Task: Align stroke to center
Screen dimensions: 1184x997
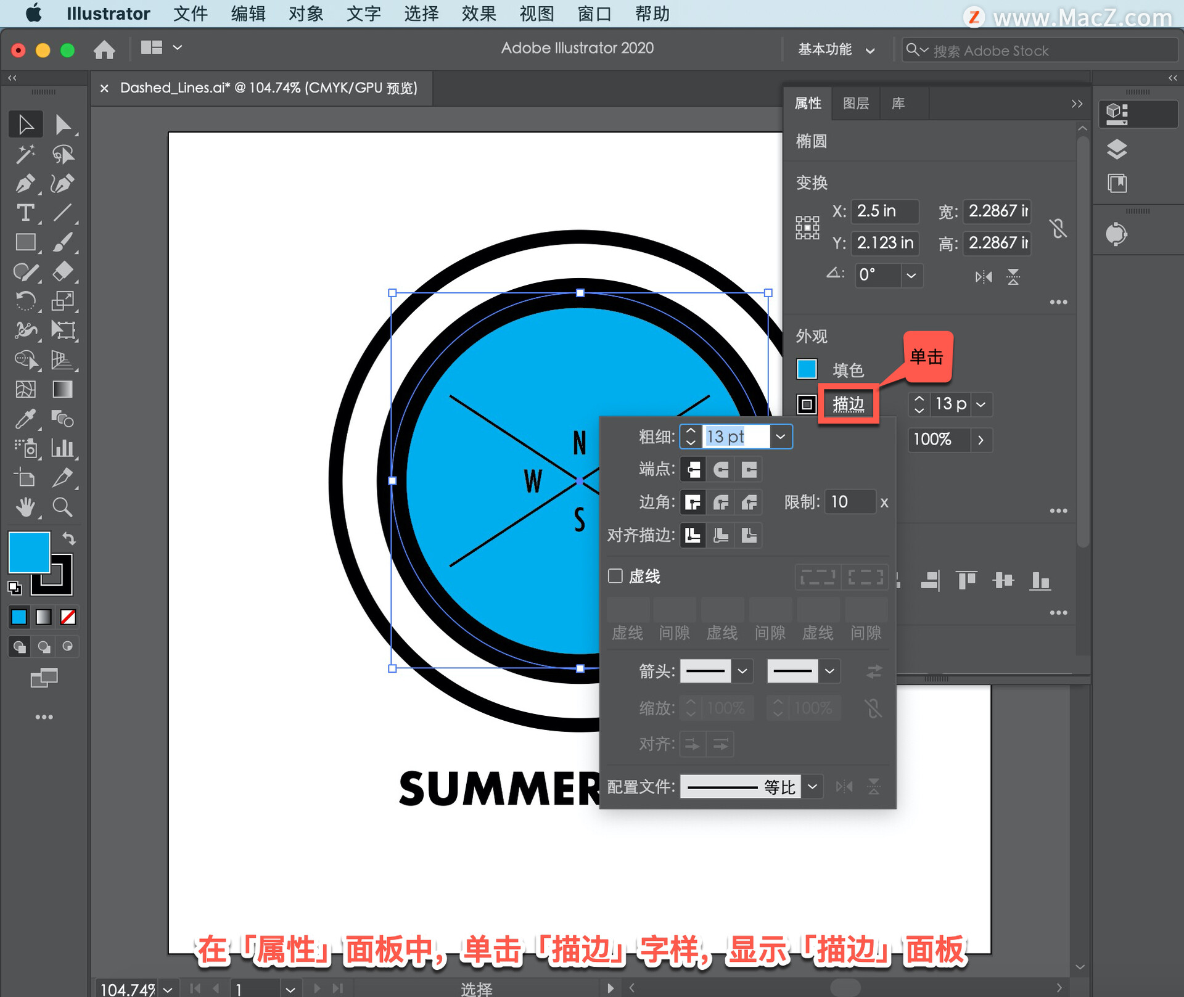Action: click(x=693, y=535)
